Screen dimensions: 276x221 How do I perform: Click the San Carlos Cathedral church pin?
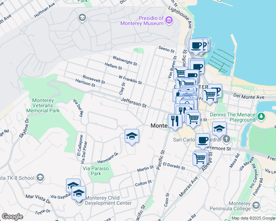226,139
